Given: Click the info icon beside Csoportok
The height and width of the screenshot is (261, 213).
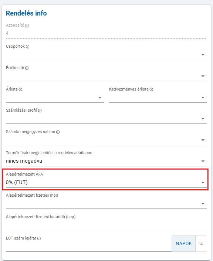Looking at the screenshot, I should point(28,47).
